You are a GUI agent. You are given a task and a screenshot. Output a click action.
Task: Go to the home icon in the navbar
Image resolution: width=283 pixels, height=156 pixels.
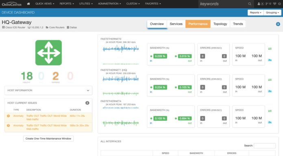(x=28, y=4)
